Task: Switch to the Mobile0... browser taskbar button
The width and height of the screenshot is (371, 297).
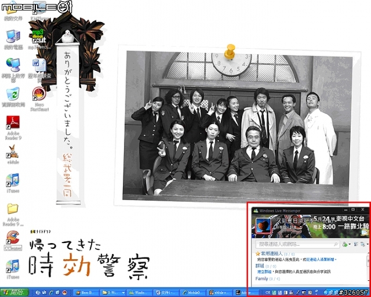Action: 192,293
